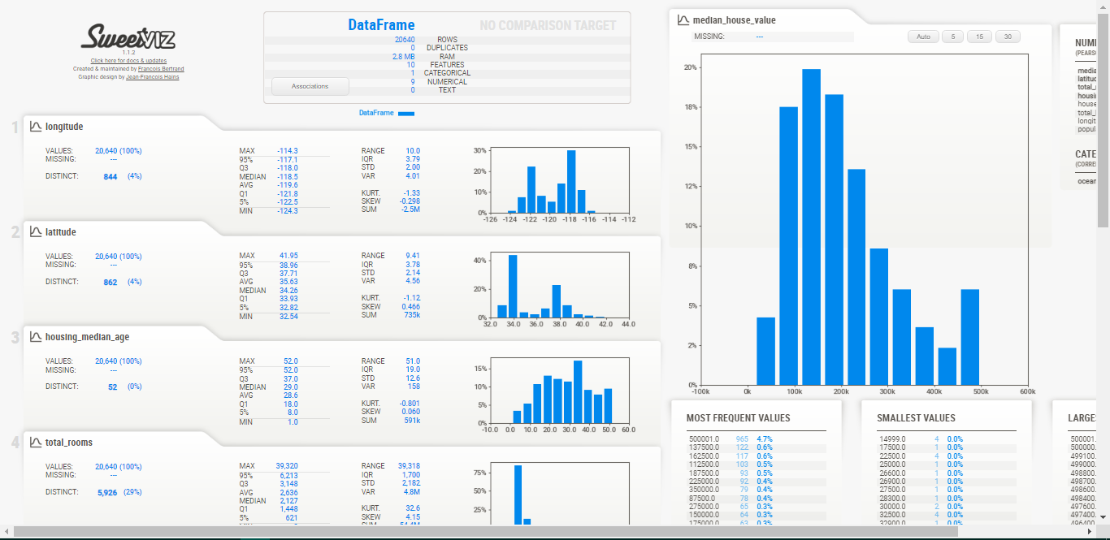Open Francois Bertrand's profile link
1110x540 pixels.
161,69
